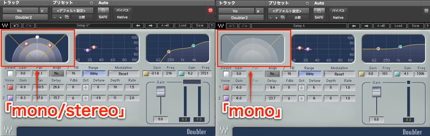Click Load button in right window

[398, 25]
